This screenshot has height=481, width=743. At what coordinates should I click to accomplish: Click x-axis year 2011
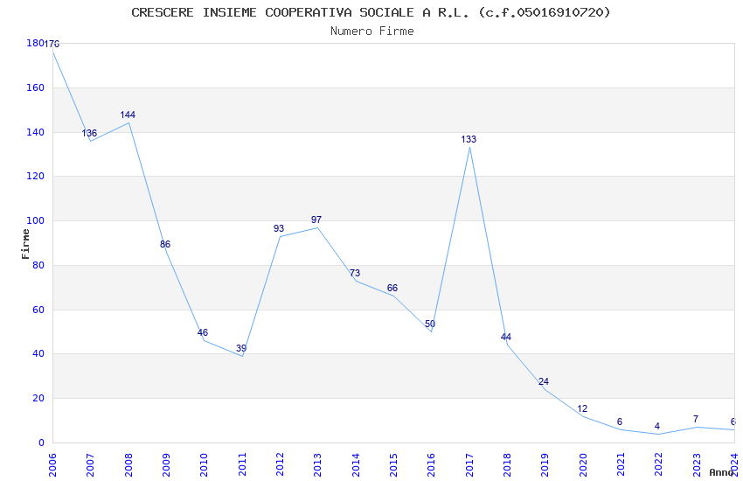coord(242,465)
